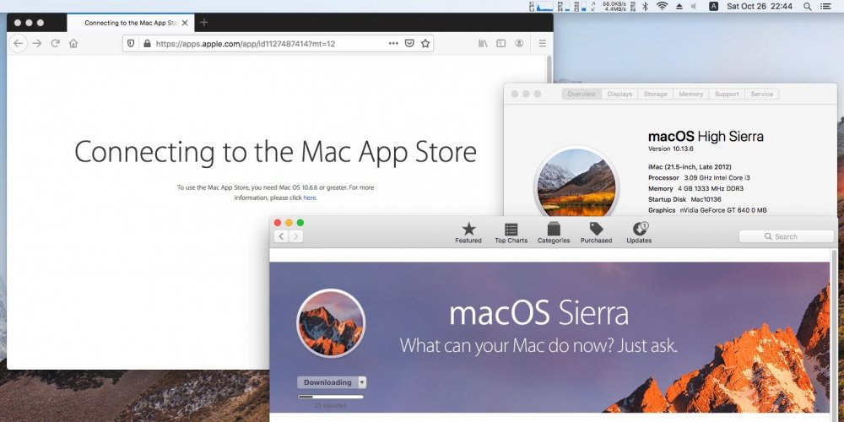Go back in the Firefox window
Image resolution: width=844 pixels, height=422 pixels.
tap(19, 44)
